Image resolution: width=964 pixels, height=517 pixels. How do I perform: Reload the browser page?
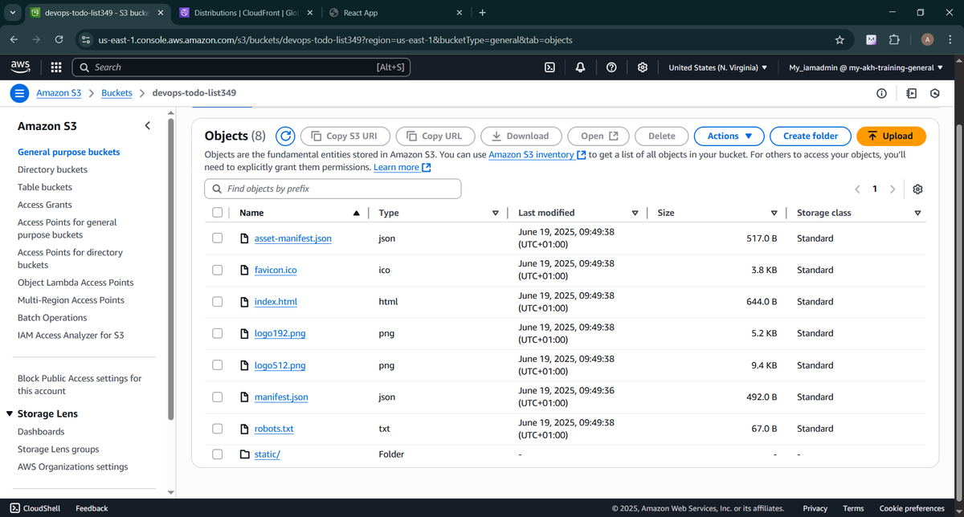tap(59, 39)
